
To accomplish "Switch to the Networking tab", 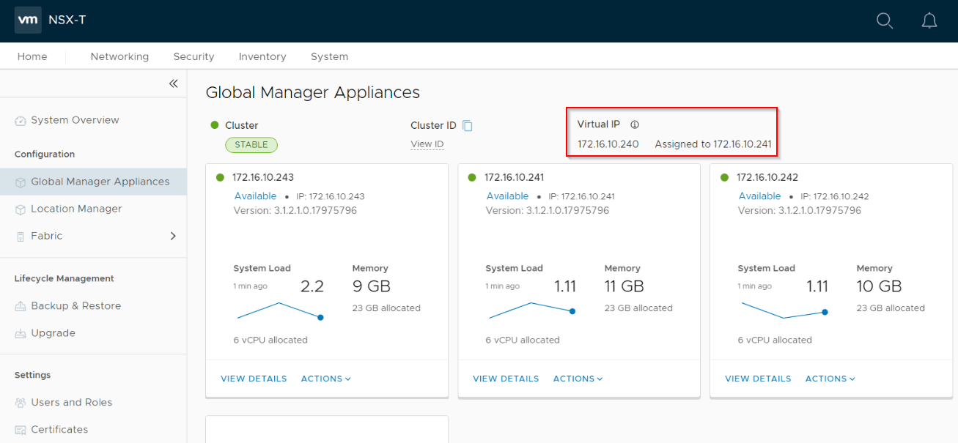I will (x=119, y=56).
